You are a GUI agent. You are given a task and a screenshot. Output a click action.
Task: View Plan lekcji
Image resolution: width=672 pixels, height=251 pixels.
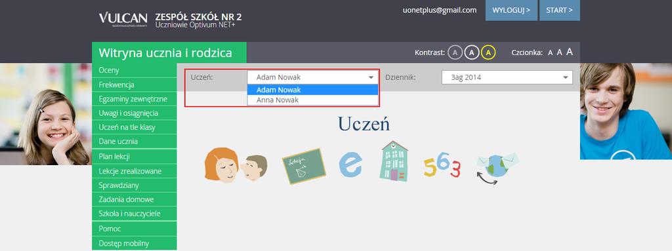[x=134, y=157]
